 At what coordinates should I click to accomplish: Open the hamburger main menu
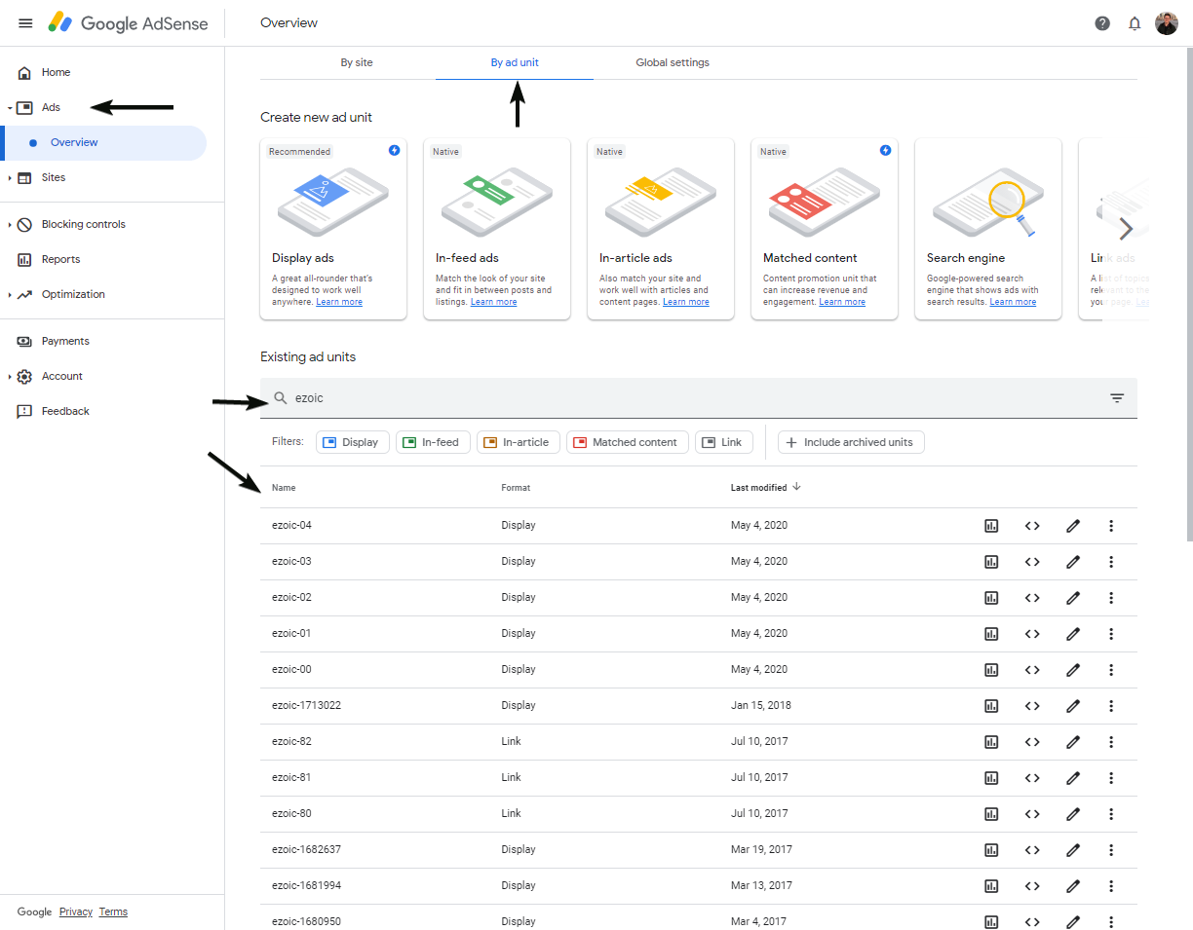(x=25, y=23)
